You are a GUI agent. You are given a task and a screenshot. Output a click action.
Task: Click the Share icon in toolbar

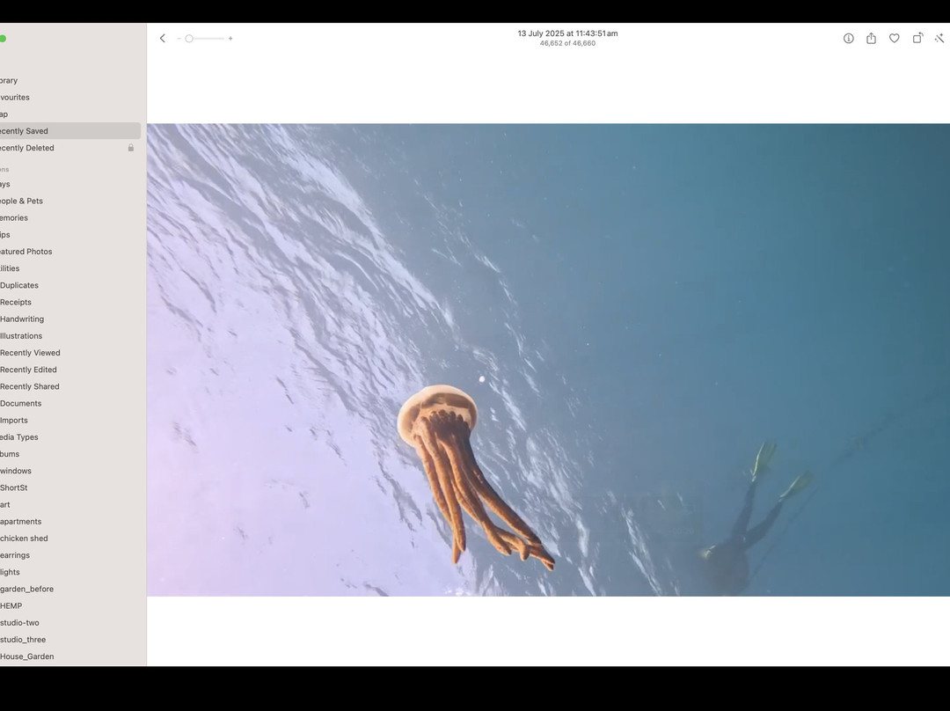click(x=871, y=39)
